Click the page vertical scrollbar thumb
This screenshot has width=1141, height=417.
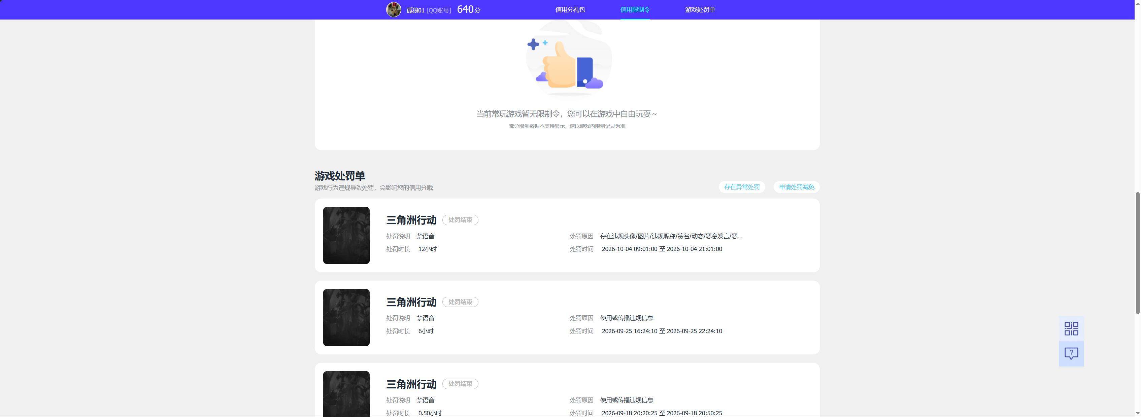click(1137, 253)
